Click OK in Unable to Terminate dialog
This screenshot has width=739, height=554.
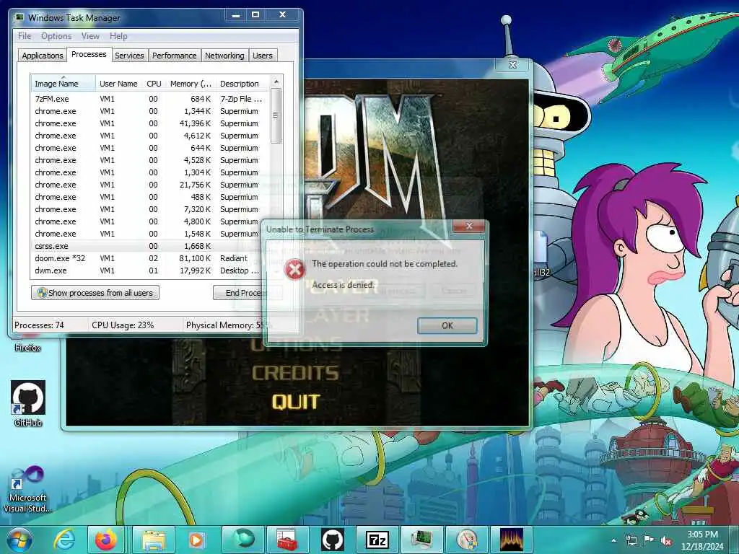[447, 325]
